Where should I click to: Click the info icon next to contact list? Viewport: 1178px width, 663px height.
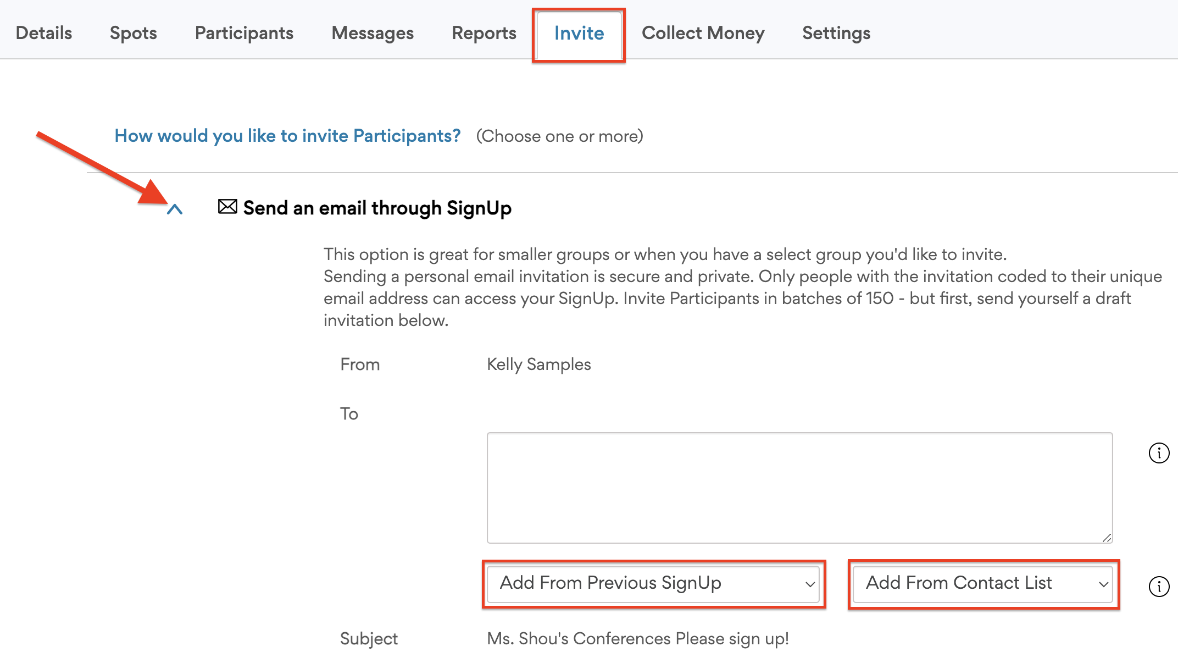point(1159,586)
